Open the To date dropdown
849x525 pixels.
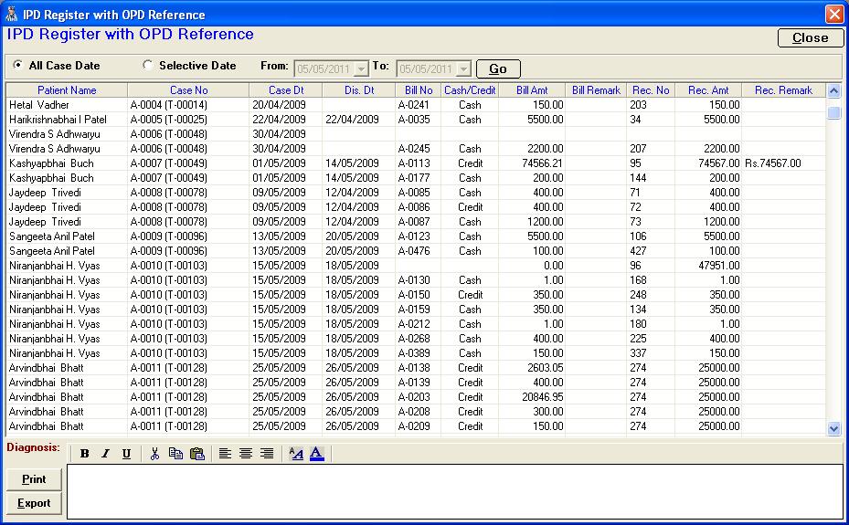pyautogui.click(x=463, y=69)
